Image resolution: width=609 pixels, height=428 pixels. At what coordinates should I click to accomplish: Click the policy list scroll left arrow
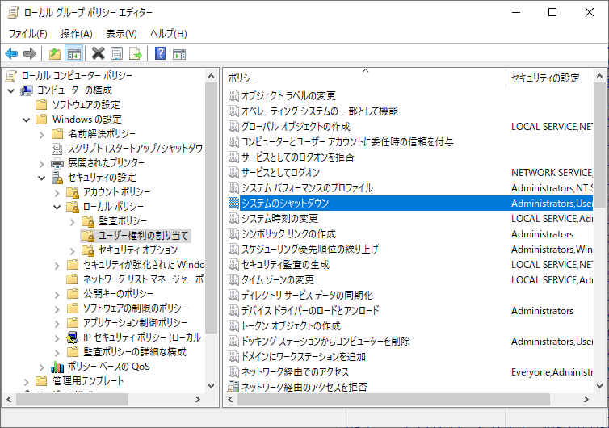(x=230, y=399)
